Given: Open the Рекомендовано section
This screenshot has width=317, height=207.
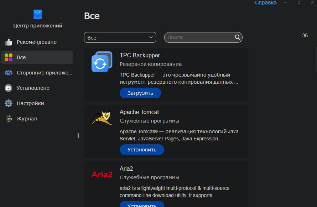Looking at the screenshot, I should 37,42.
